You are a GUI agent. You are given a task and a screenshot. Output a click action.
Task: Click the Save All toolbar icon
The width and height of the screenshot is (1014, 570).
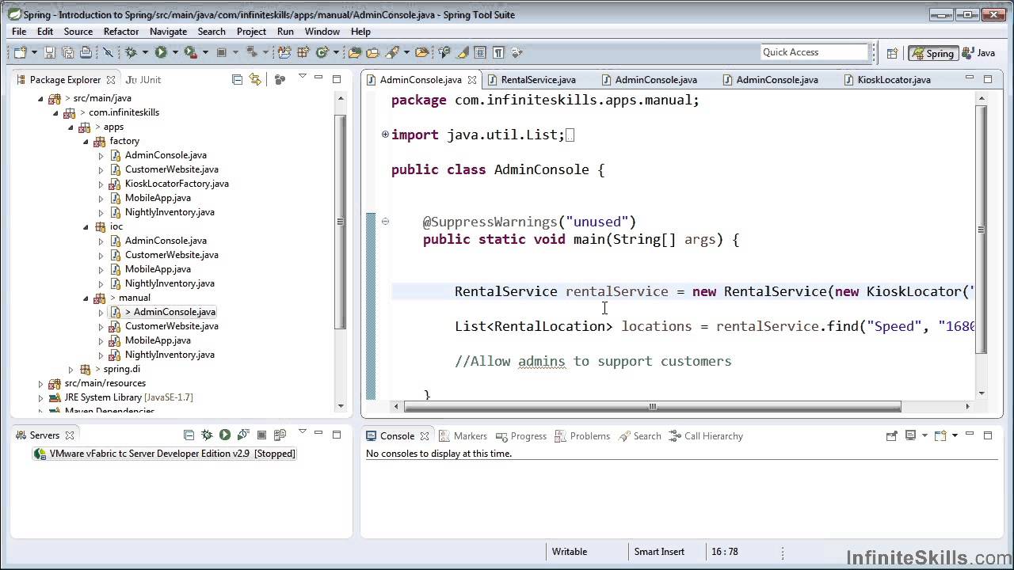(x=67, y=52)
